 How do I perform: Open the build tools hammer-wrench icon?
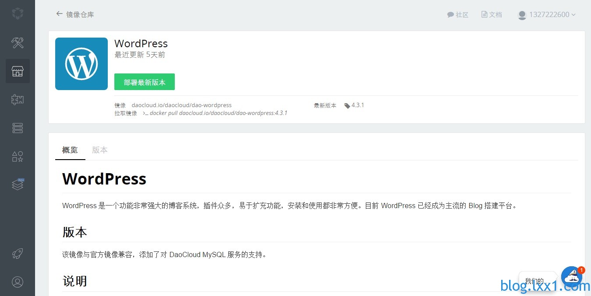[x=18, y=42]
